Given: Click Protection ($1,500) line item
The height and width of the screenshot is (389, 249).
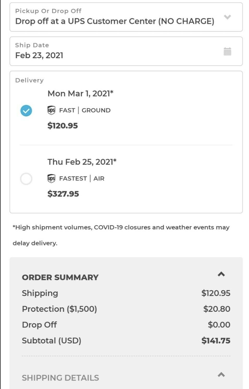Looking at the screenshot, I should (59, 309).
